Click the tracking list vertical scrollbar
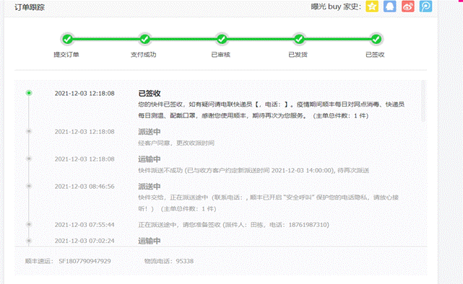Viewport: 463px width, 284px height. (423, 102)
